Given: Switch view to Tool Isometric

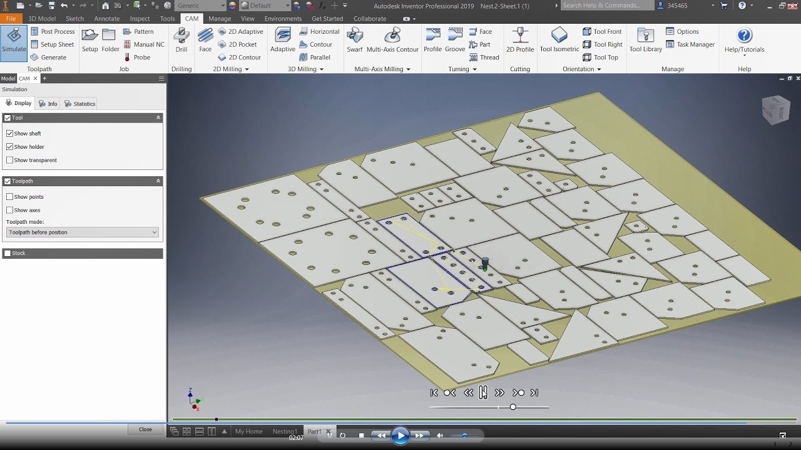Looking at the screenshot, I should (x=558, y=41).
